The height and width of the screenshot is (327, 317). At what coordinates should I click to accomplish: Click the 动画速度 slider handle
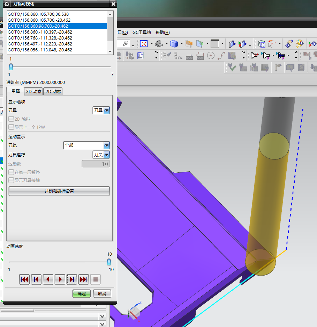[x=109, y=262]
